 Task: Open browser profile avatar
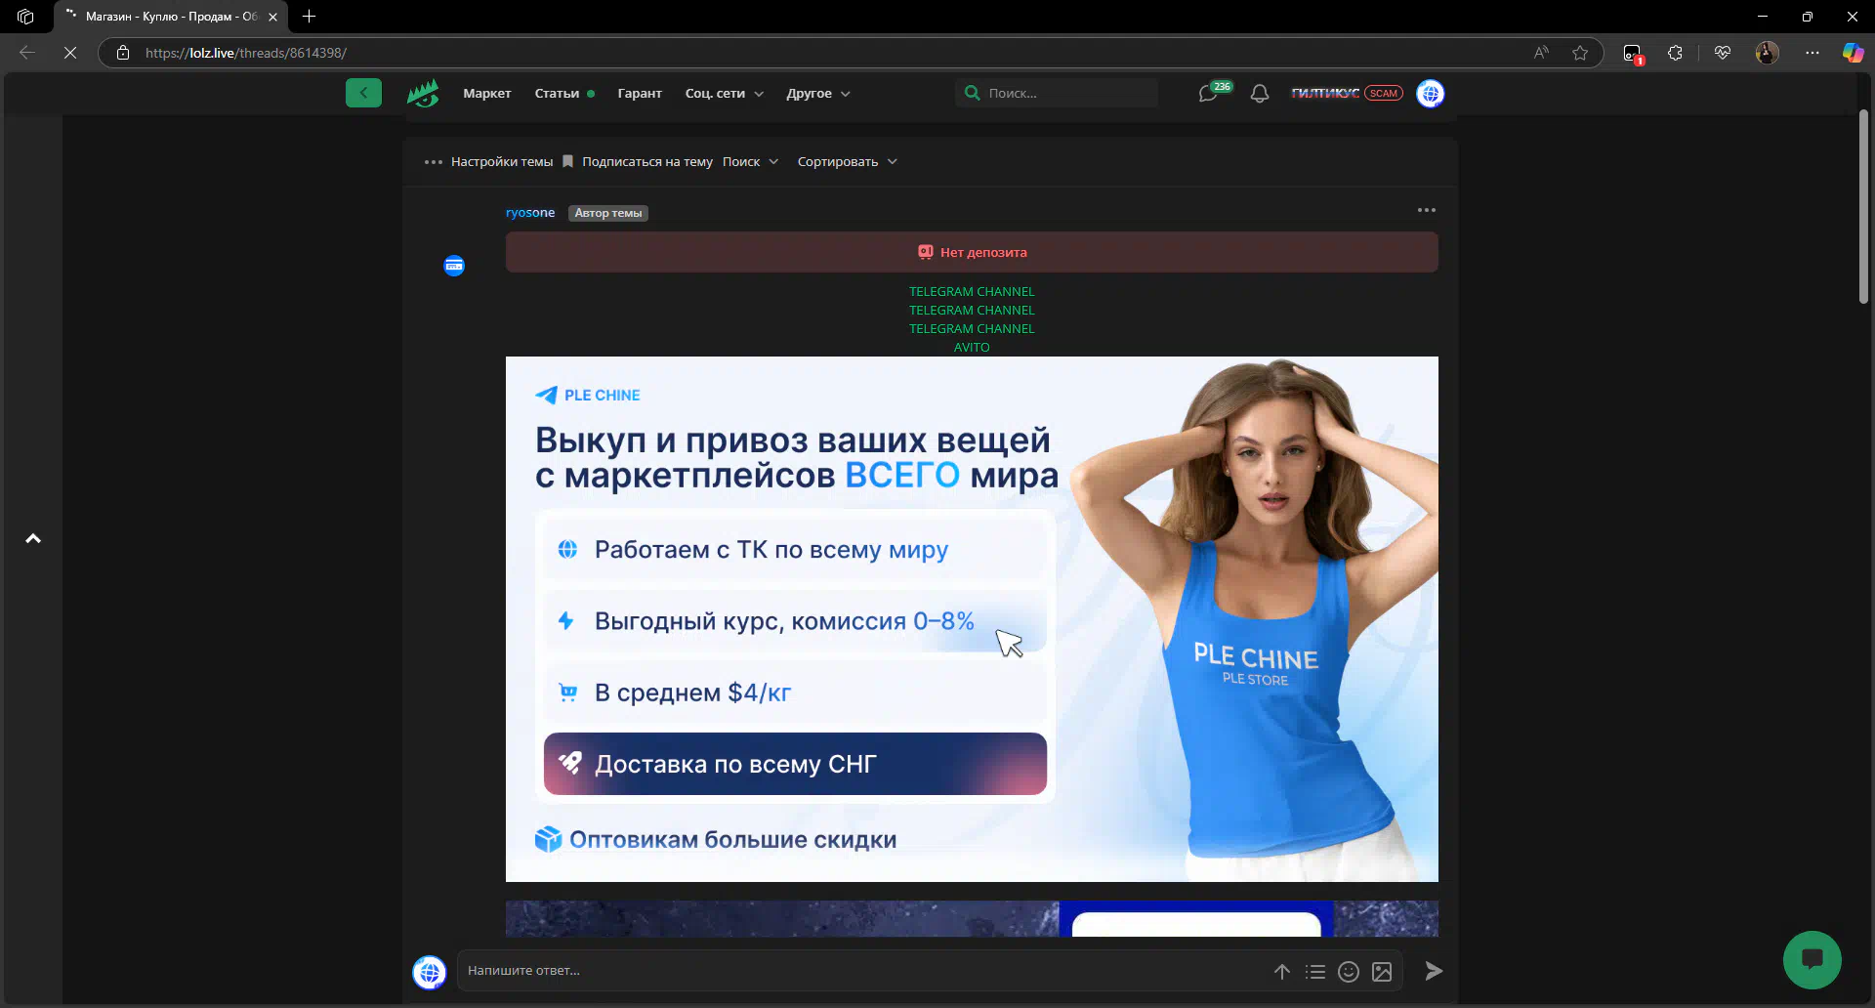1768,53
